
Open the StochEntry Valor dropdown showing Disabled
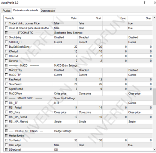[x=66, y=37]
